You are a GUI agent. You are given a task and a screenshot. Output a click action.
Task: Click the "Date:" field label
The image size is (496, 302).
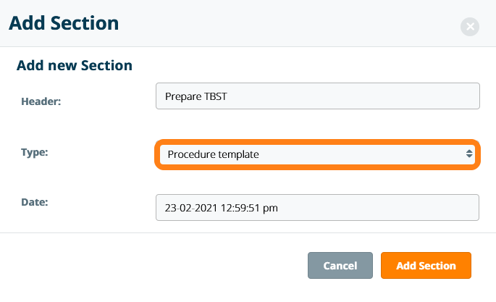click(x=35, y=201)
